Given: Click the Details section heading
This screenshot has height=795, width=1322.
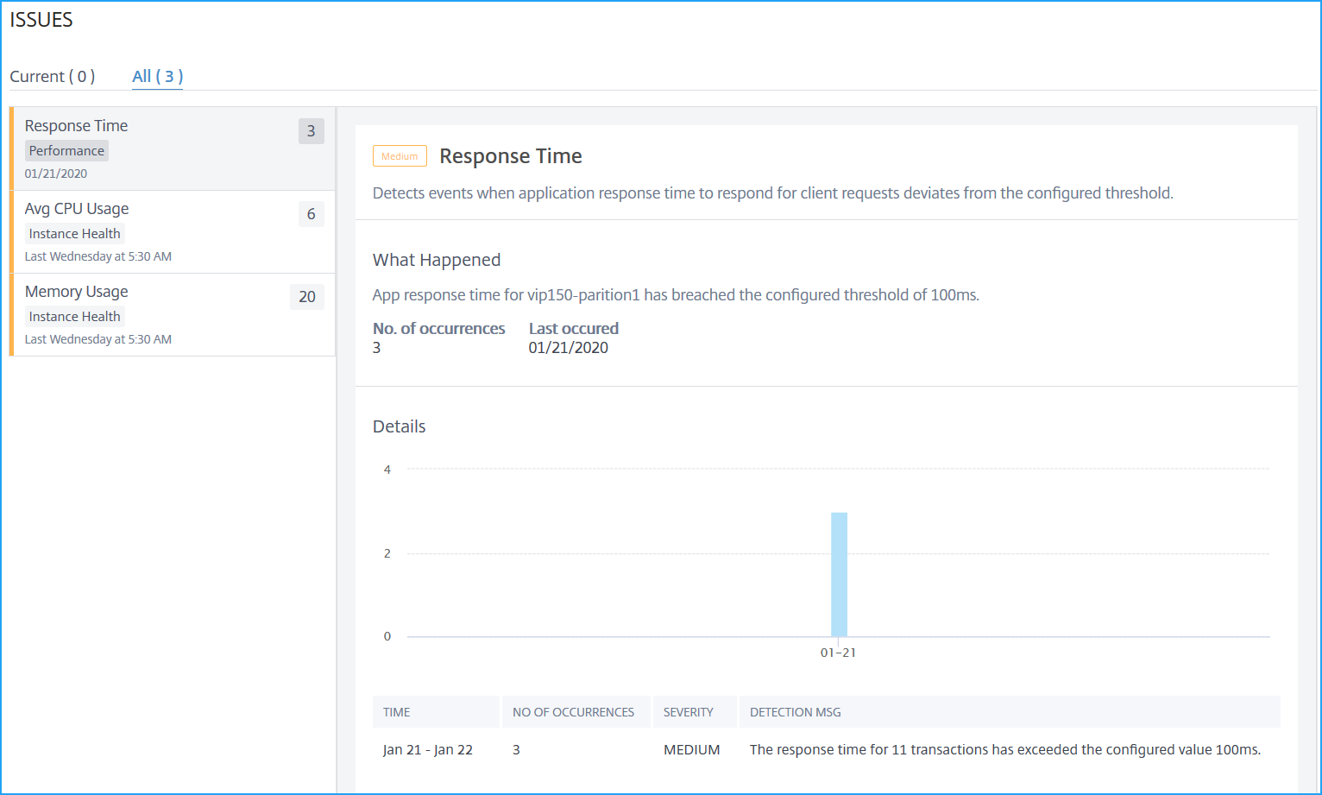Looking at the screenshot, I should tap(400, 426).
